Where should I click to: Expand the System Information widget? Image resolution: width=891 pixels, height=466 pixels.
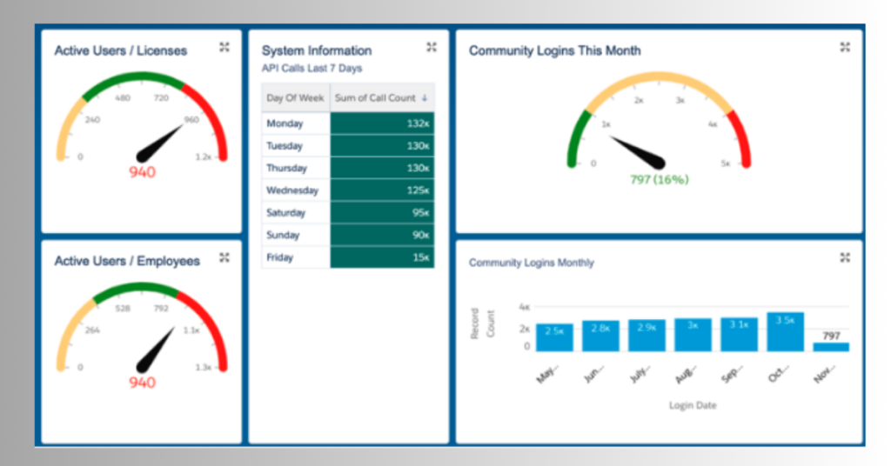pos(432,47)
